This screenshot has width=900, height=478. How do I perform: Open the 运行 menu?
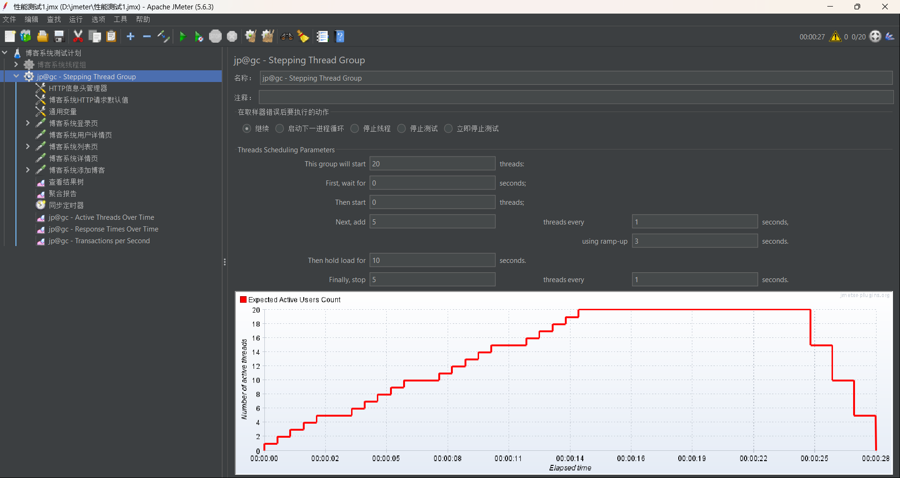click(x=76, y=19)
